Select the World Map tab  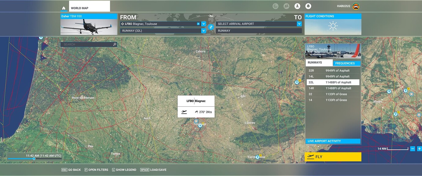coord(89,8)
